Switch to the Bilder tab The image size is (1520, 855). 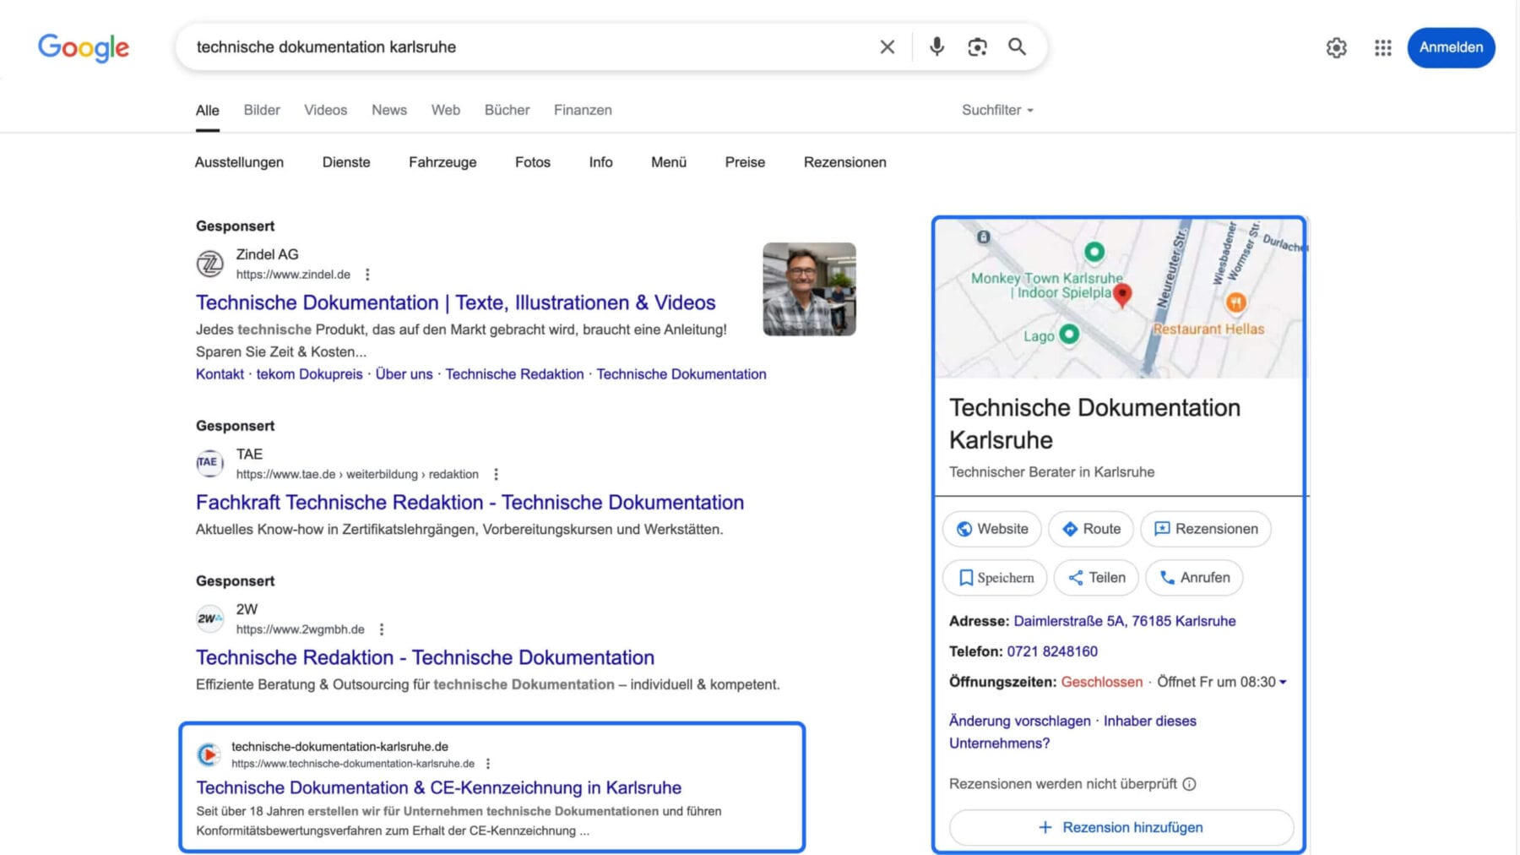point(261,110)
